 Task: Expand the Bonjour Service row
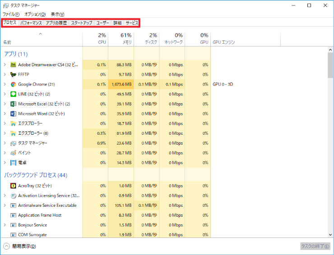(x=5, y=225)
